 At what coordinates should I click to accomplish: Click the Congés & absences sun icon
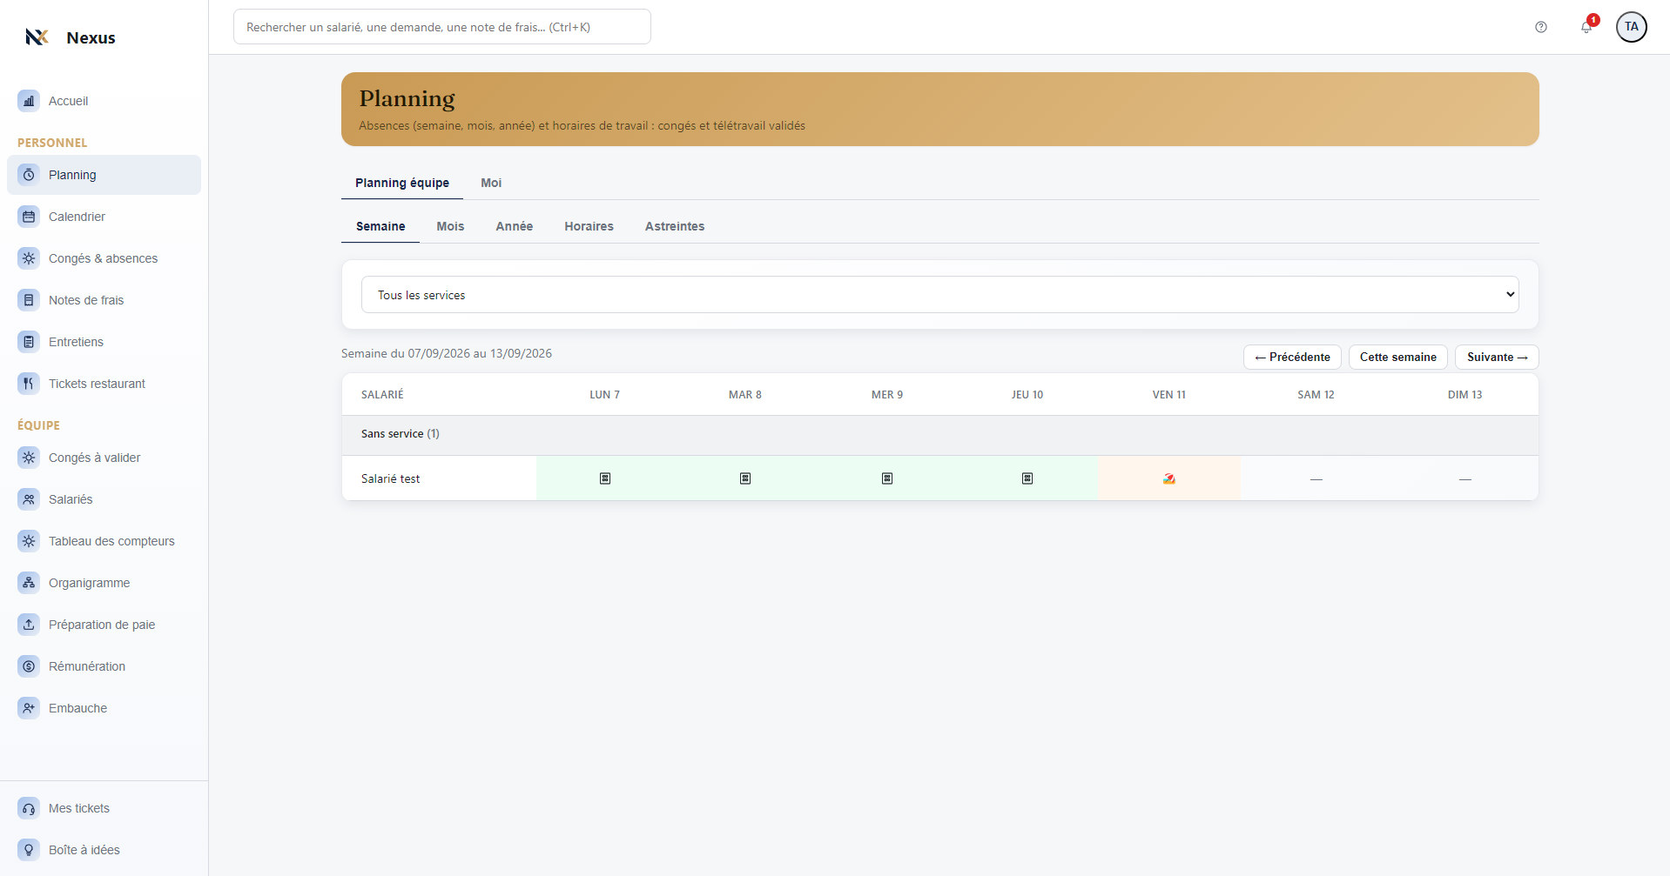click(29, 258)
